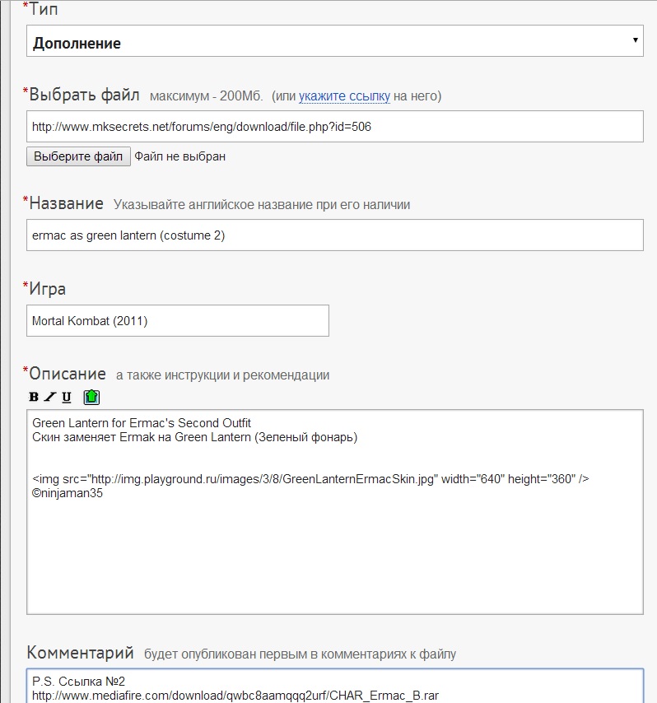Follow the 'укажите ссылку' link
The width and height of the screenshot is (657, 703).
pyautogui.click(x=344, y=96)
